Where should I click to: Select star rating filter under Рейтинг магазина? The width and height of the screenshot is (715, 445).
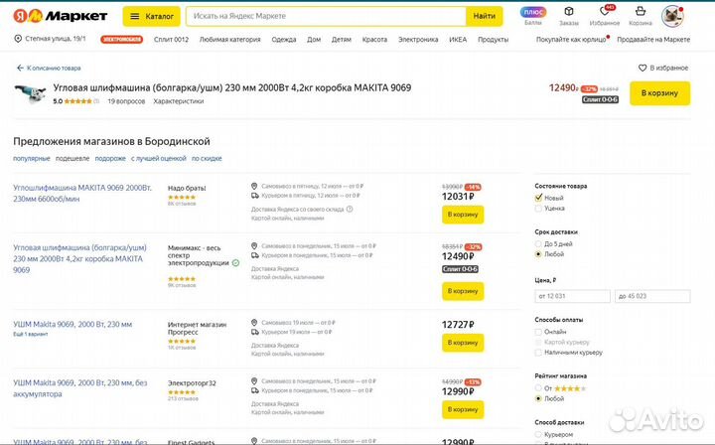[538, 388]
